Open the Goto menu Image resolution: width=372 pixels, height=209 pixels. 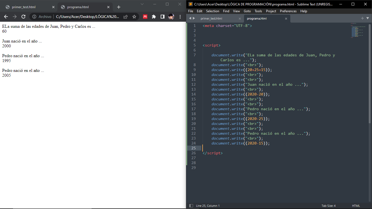247,11
